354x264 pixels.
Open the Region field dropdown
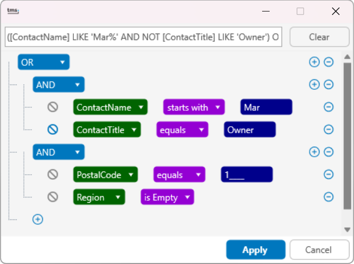pyautogui.click(x=99, y=197)
